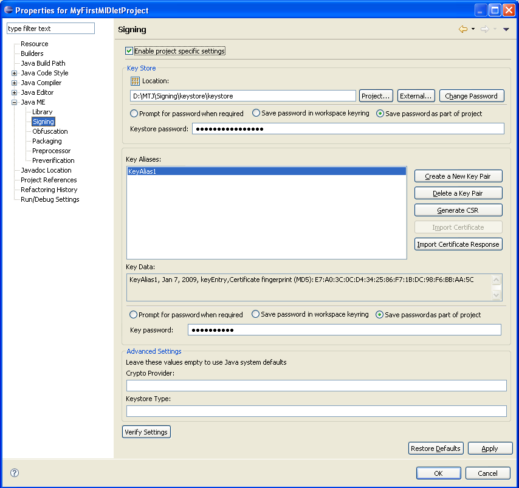
Task: Select Packaging in the tree
Action: [47, 141]
